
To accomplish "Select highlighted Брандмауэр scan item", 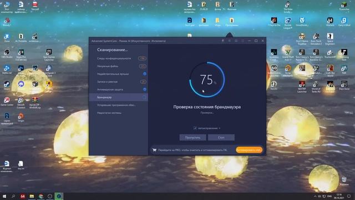I will click(118, 97).
